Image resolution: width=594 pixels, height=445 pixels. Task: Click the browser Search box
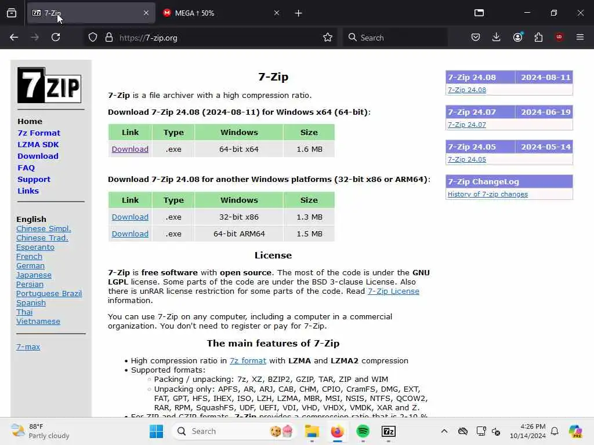[395, 38]
